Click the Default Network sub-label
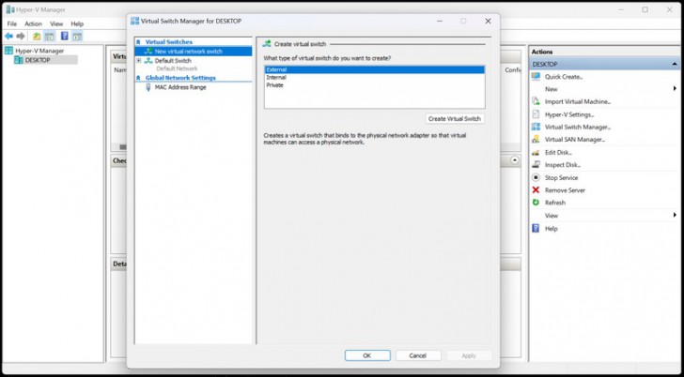Screen dimensions: 684x377 177,68
